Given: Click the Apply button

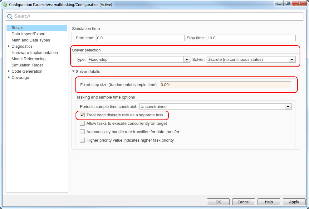Looking at the screenshot, I should 294,202.
